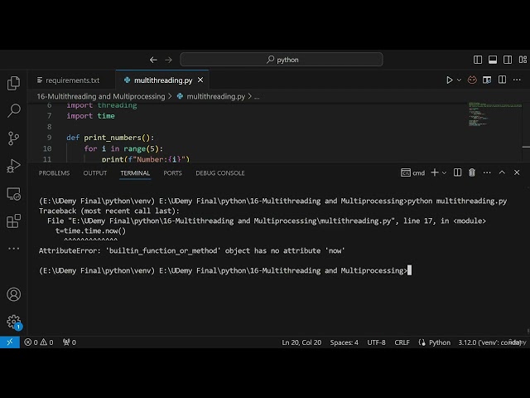Click Ln 20, Col 20 in status bar
The width and height of the screenshot is (530, 398).
click(301, 342)
